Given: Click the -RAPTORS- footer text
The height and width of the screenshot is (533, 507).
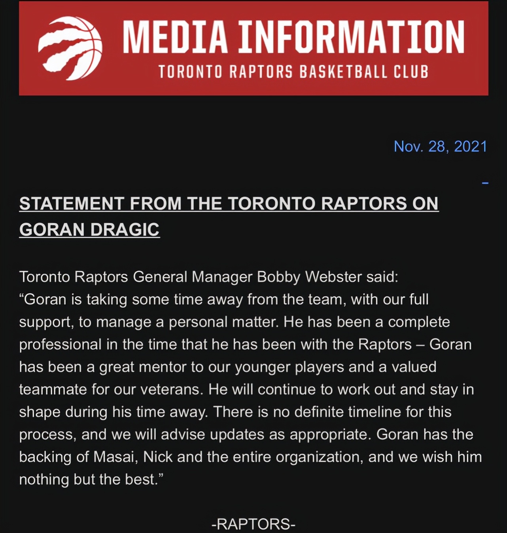Looking at the screenshot, I should pos(253,524).
